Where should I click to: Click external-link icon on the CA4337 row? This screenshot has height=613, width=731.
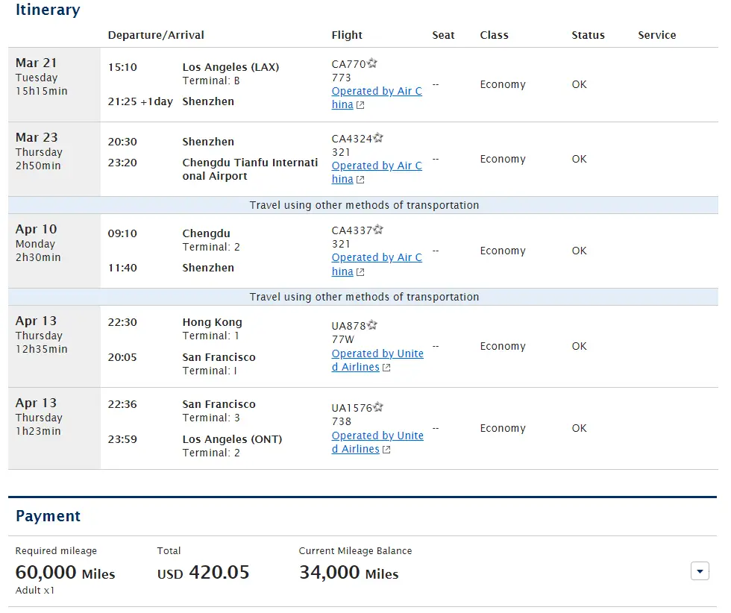360,271
